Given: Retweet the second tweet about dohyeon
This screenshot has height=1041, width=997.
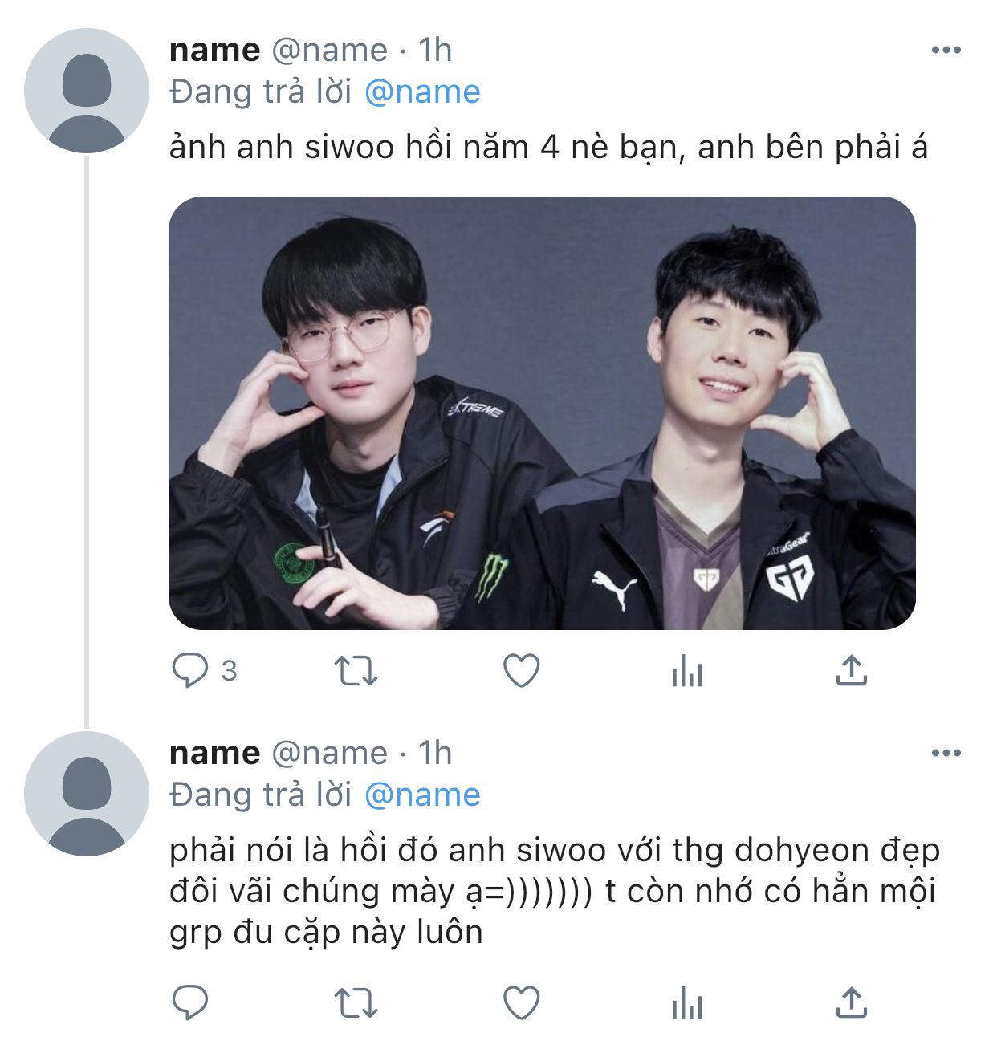Looking at the screenshot, I should [x=356, y=1002].
